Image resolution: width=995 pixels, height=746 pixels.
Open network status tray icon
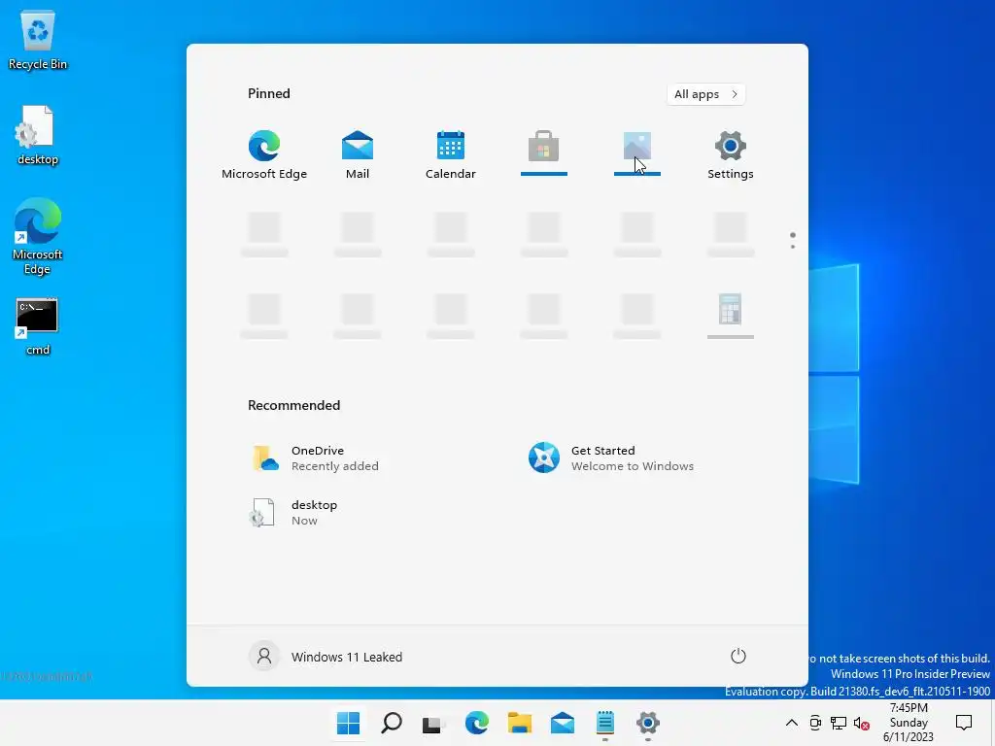click(x=839, y=723)
